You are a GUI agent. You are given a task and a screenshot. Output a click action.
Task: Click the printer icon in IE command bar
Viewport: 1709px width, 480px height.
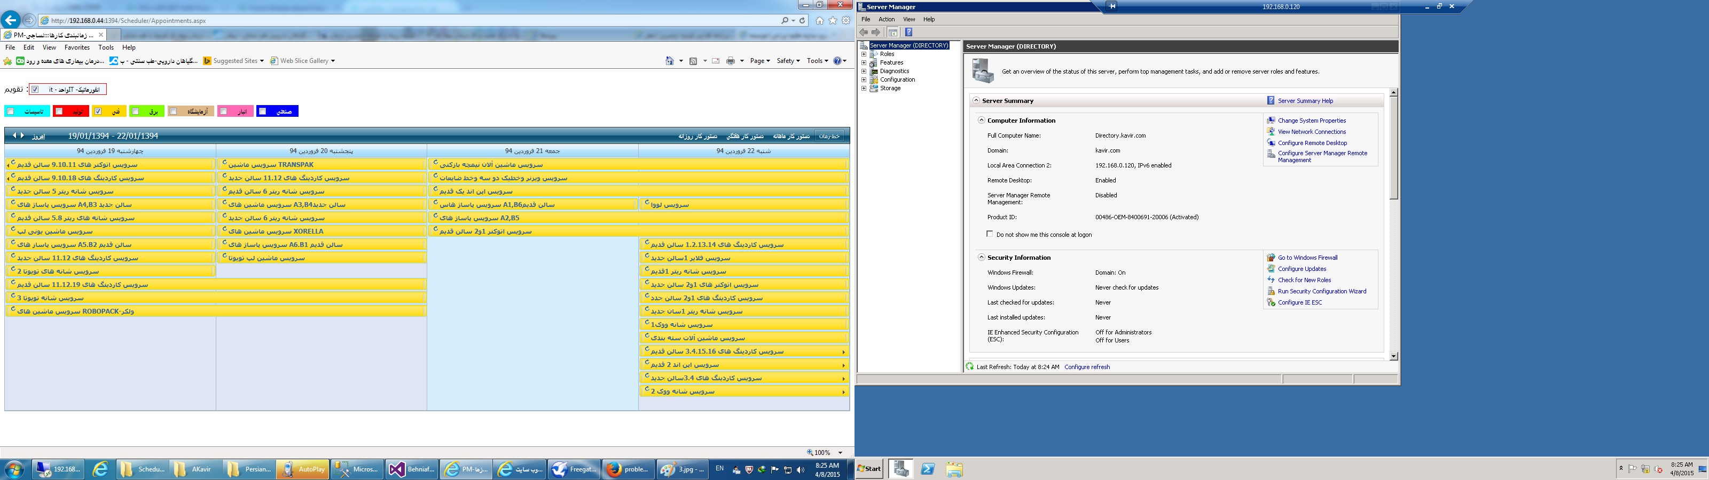(731, 61)
